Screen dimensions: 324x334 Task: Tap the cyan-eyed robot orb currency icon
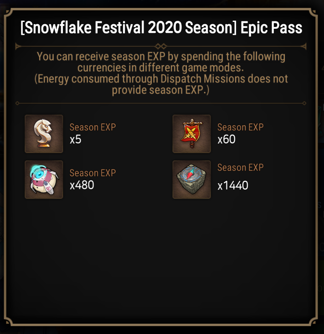point(44,180)
